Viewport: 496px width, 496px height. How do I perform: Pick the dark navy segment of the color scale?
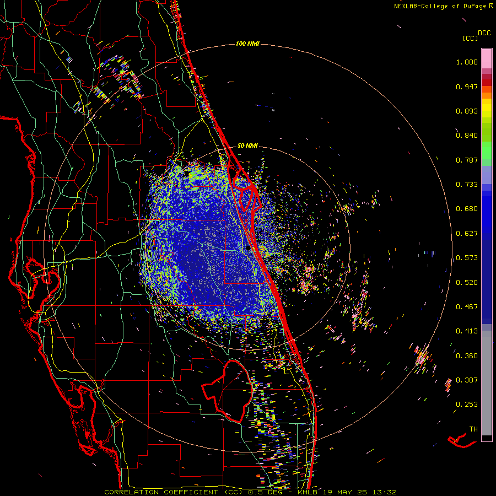click(x=487, y=282)
